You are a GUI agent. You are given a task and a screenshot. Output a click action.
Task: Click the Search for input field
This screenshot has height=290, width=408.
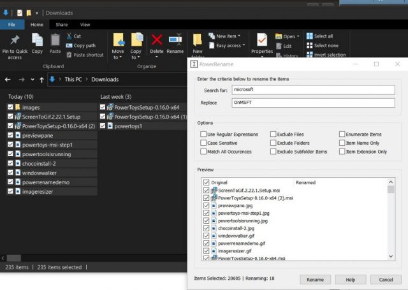point(313,90)
